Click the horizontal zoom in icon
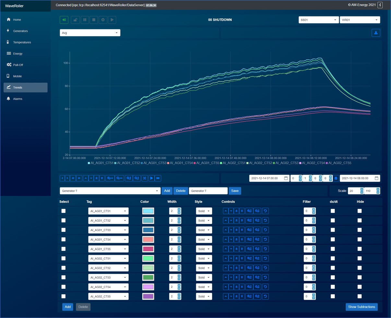The height and width of the screenshot is (318, 391). tap(110, 178)
